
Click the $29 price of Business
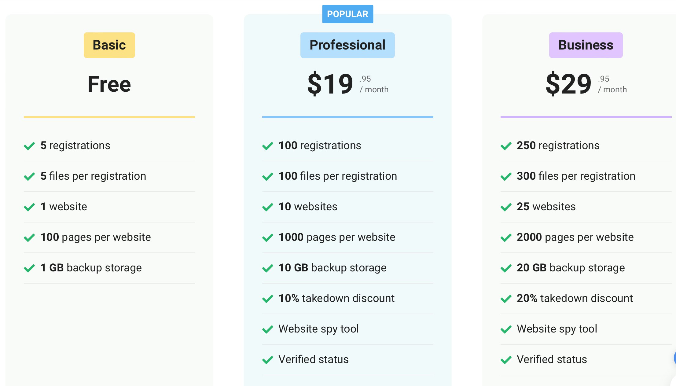tap(569, 84)
